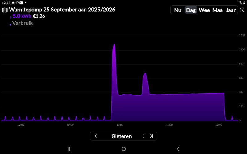This screenshot has height=154, width=247.
Task: Tap the €1.26 cost value
Action: click(39, 16)
